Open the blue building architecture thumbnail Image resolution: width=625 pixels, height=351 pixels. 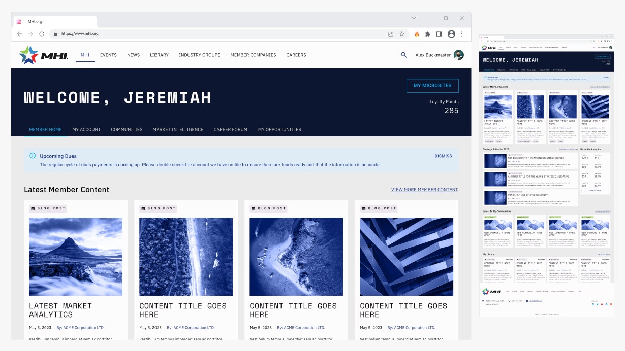click(407, 257)
